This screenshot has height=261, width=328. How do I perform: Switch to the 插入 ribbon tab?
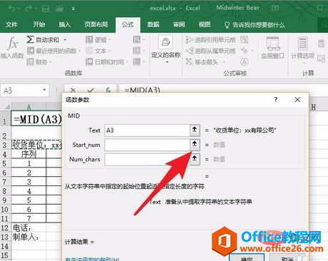65,24
